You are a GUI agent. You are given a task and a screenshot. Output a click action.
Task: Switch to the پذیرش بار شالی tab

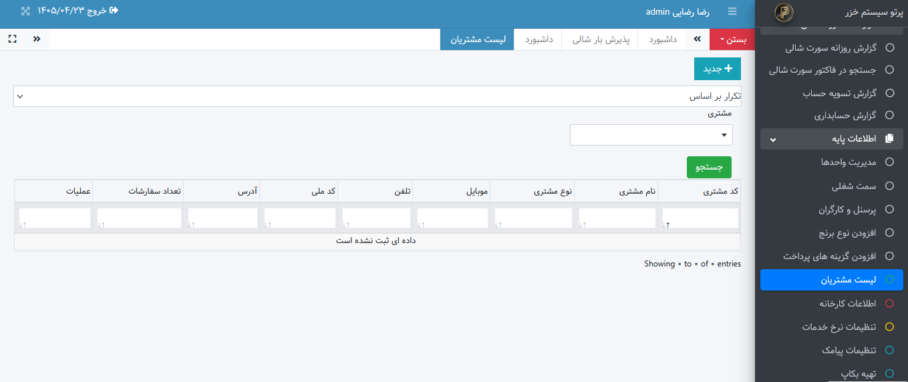pyautogui.click(x=601, y=39)
